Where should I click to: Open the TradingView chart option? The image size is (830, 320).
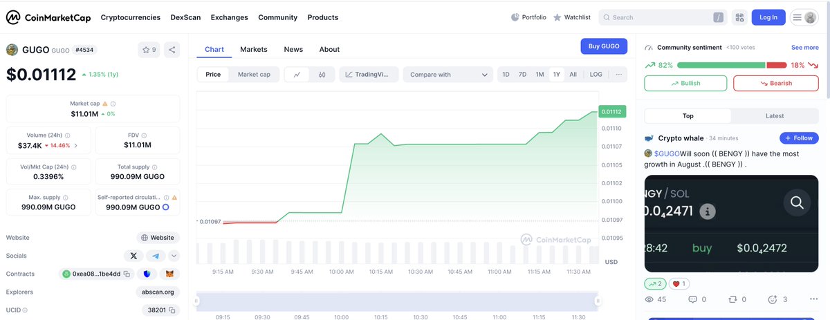369,75
